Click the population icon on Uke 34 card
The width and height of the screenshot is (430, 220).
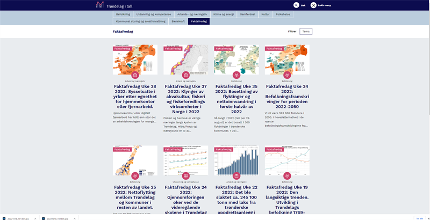[x=287, y=75]
